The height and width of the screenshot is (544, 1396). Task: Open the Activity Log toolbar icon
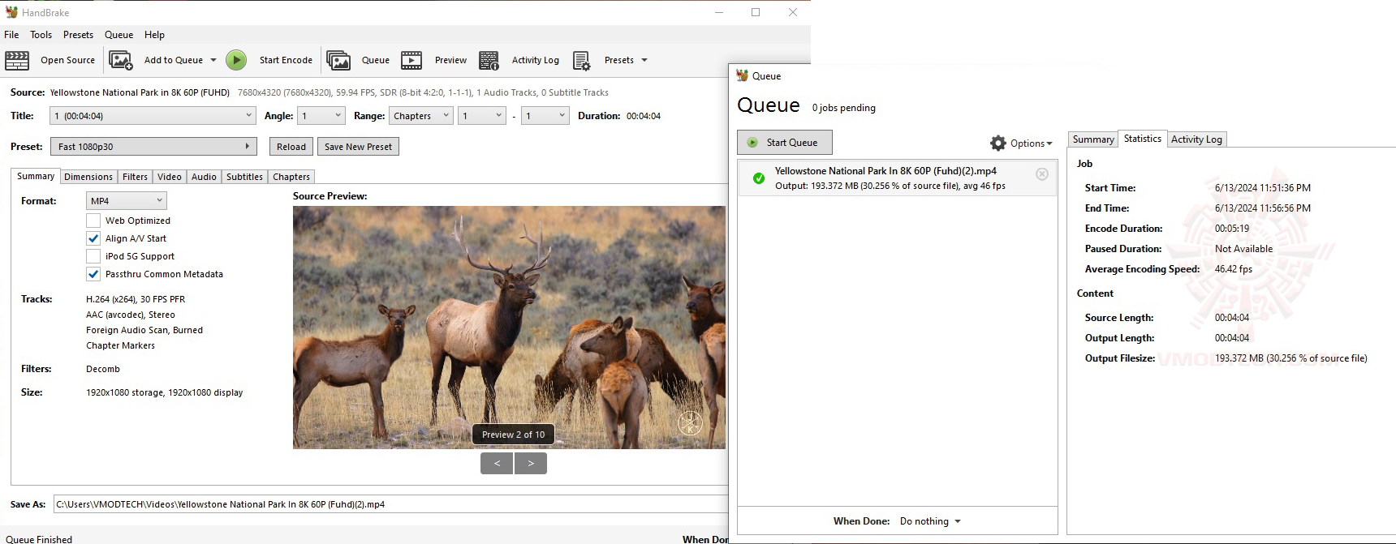[489, 60]
